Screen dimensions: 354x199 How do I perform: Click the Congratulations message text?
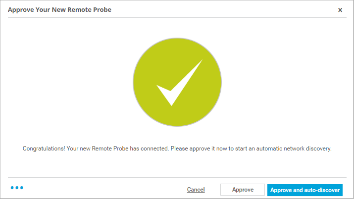177,149
